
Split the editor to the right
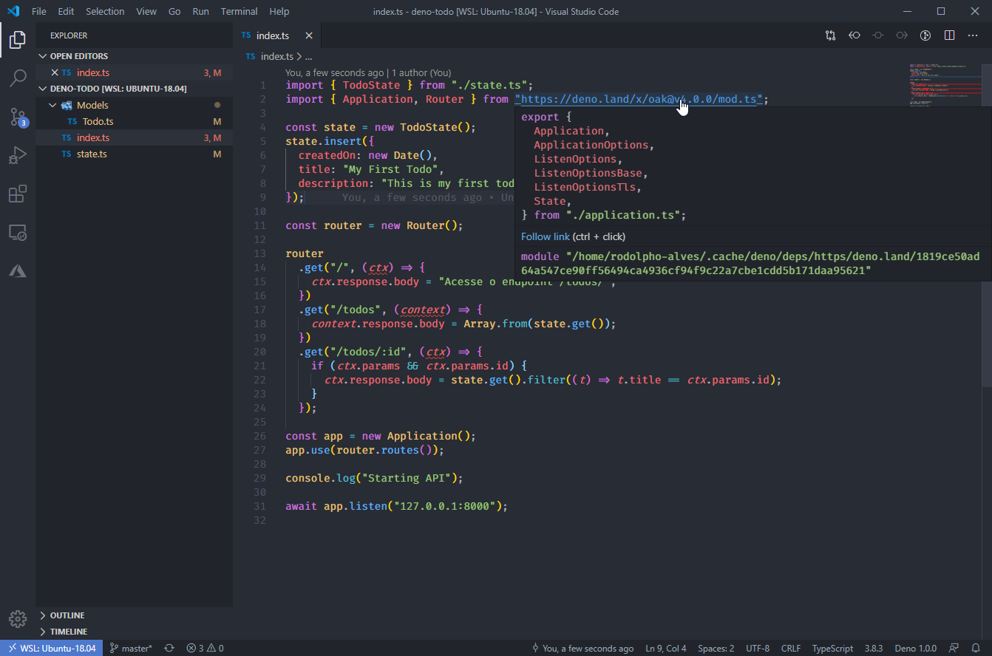tap(950, 35)
